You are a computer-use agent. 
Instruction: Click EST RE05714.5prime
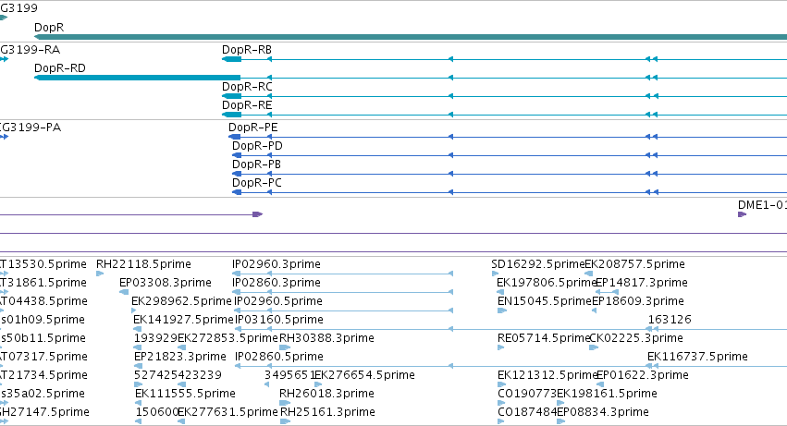coord(544,339)
